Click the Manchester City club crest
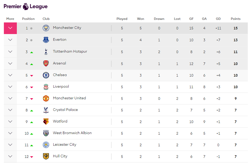This screenshot has height=163, width=248. tap(46, 28)
